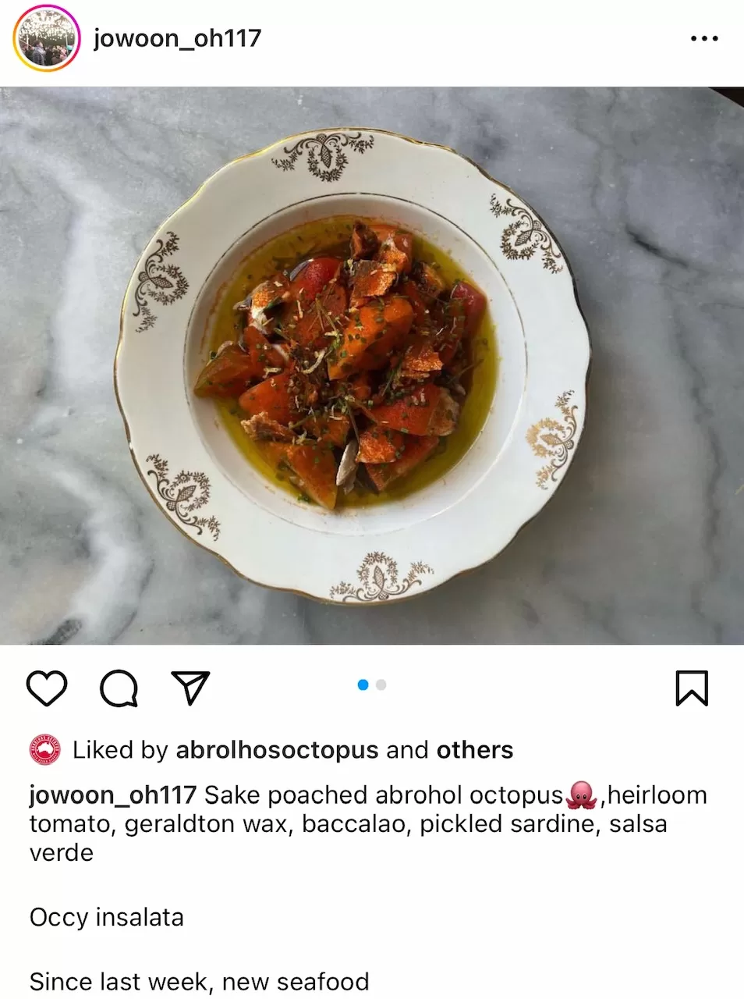The width and height of the screenshot is (744, 999).
Task: View the list of others who liked
Action: 475,750
